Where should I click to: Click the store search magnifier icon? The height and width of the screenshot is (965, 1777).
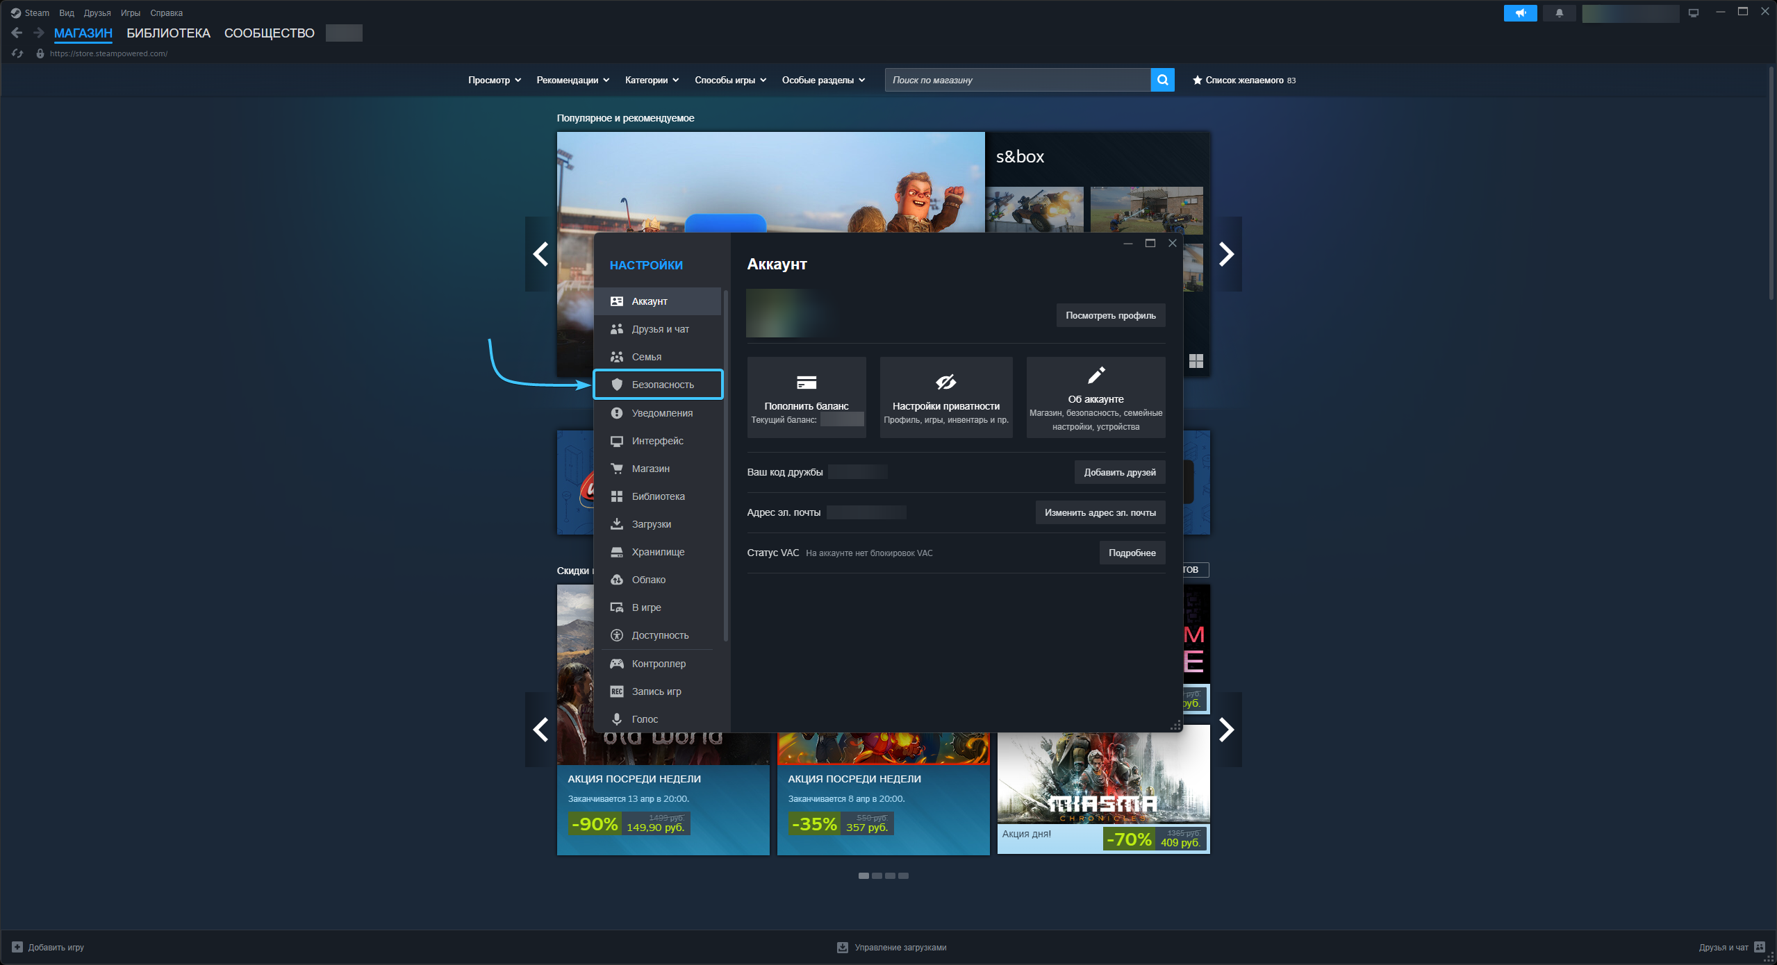(x=1162, y=80)
